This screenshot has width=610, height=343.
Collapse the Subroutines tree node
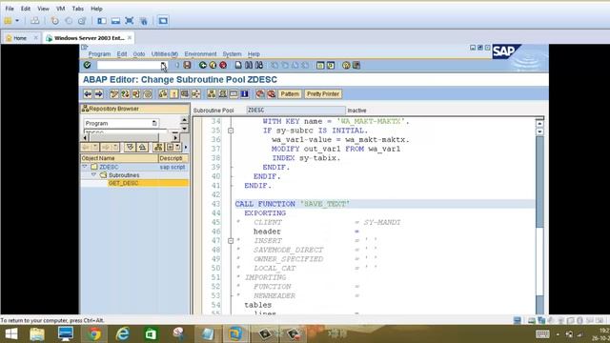(93, 175)
